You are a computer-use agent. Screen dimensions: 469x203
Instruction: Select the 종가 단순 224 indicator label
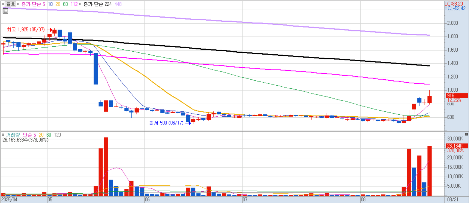pos(97,4)
